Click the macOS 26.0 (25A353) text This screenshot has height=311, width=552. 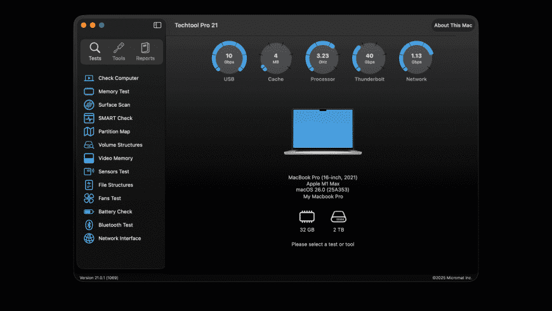coord(323,190)
